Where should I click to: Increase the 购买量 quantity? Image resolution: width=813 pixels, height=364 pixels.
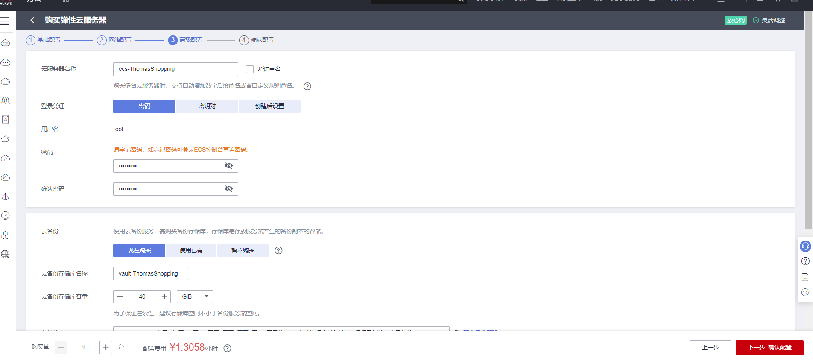106,347
